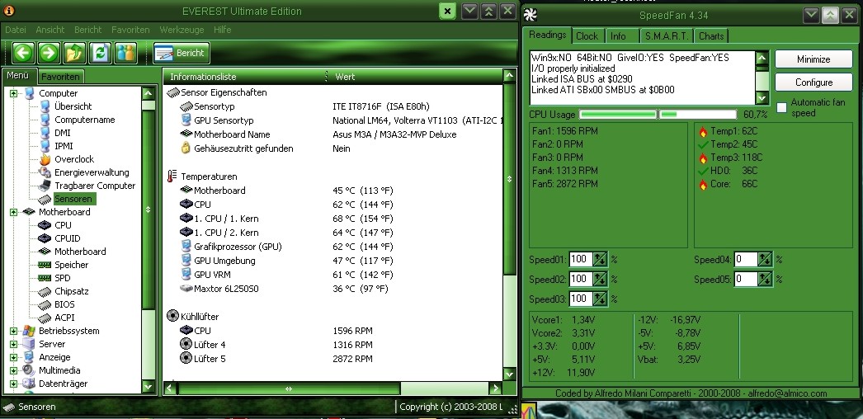Click the Speed01 value field
The height and width of the screenshot is (419, 863).
581,260
